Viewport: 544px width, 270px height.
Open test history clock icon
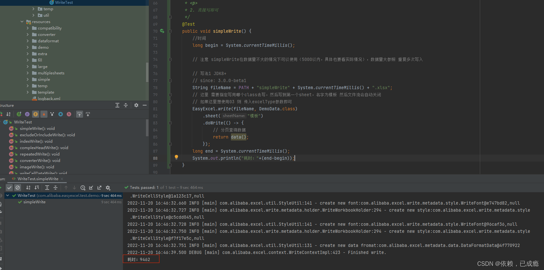pyautogui.click(x=83, y=188)
